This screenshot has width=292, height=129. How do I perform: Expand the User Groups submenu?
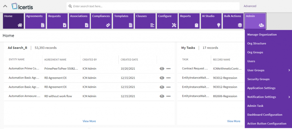pos(289,70)
